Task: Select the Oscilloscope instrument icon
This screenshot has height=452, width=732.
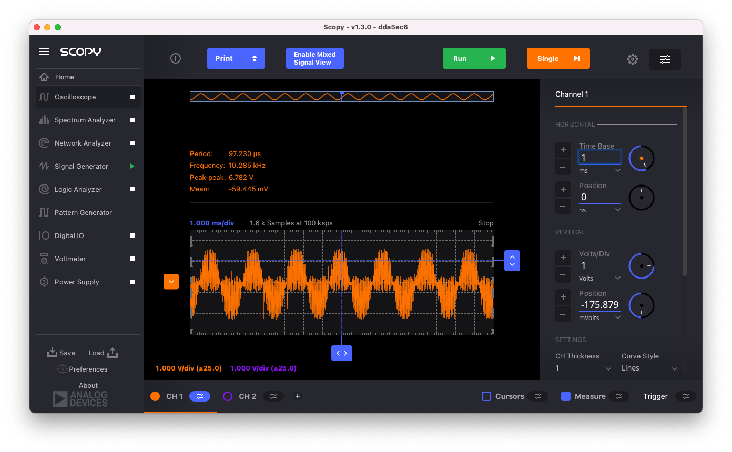Action: click(x=44, y=97)
